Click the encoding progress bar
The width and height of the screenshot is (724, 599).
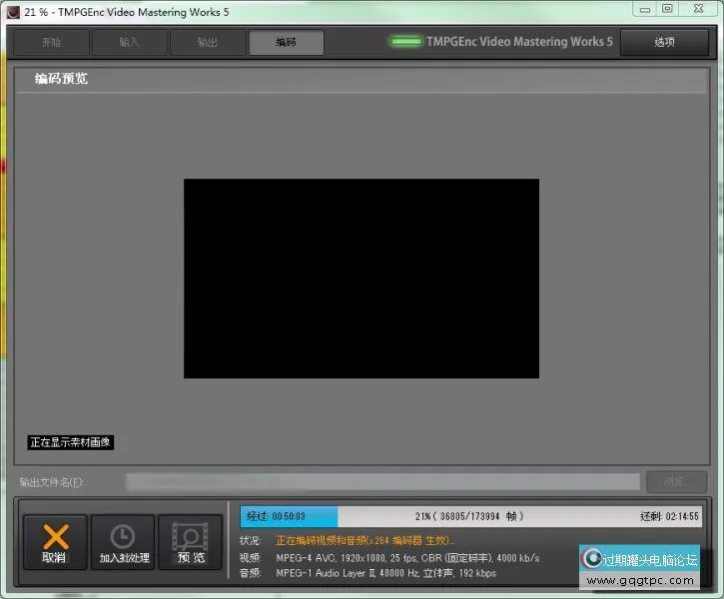point(471,516)
